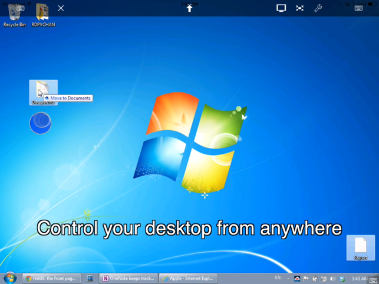
Task: Tap the blue circular touch pointer
Action: point(40,123)
